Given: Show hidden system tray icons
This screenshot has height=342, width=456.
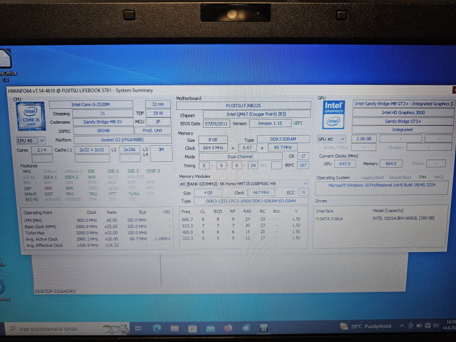Looking at the screenshot, I should pyautogui.click(x=402, y=325).
